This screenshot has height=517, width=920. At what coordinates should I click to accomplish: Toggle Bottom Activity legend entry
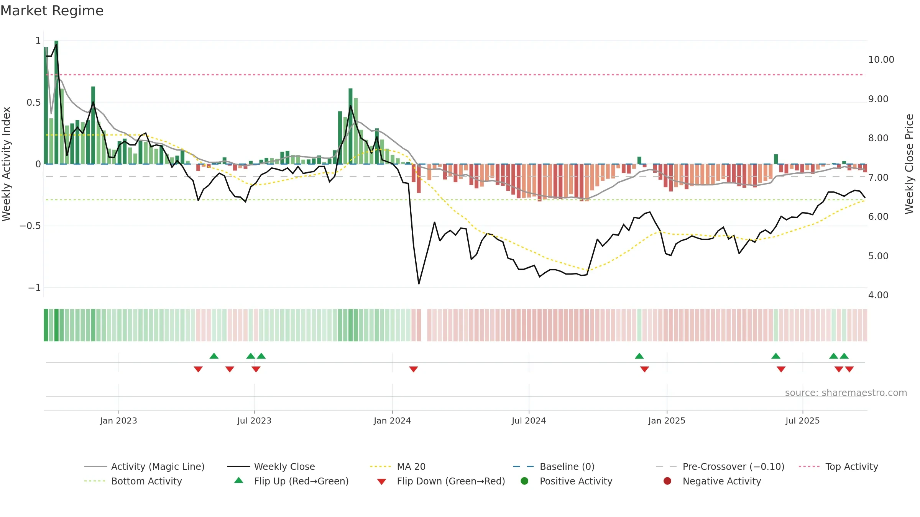133,481
